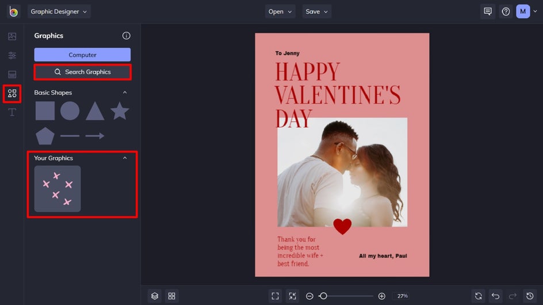543x305 pixels.
Task: Add the triangle basic shape
Action: (95, 111)
